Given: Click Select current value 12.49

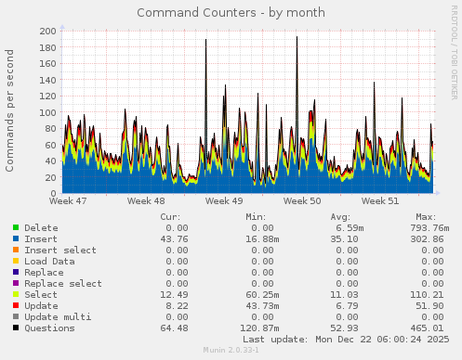Looking at the screenshot, I should tap(174, 295).
